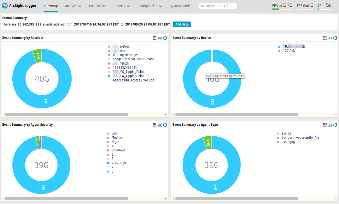Select the C6_TippingPoint legend entry

[x=128, y=72]
